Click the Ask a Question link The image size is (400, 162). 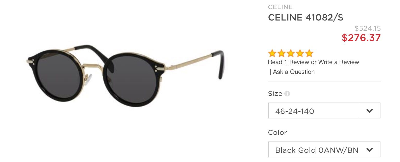[x=294, y=72]
